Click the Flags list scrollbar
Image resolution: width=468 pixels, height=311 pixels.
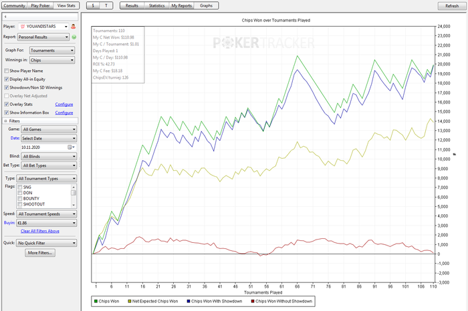pyautogui.click(x=74, y=196)
